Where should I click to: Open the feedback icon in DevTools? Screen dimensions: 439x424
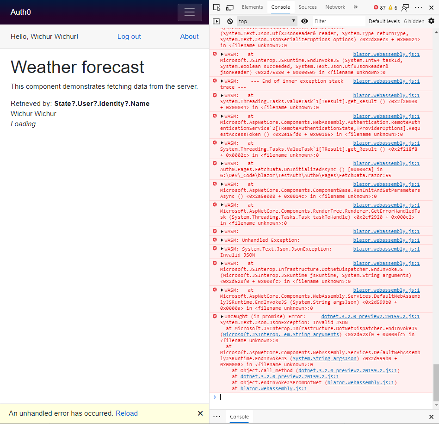click(x=405, y=7)
